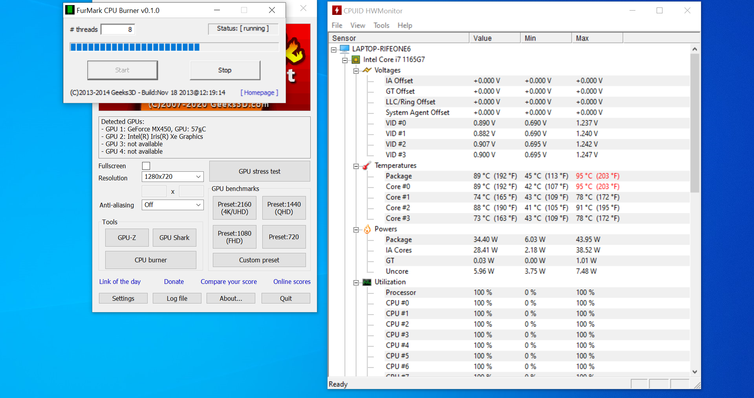
Task: Open FurMark Settings
Action: pyautogui.click(x=123, y=298)
